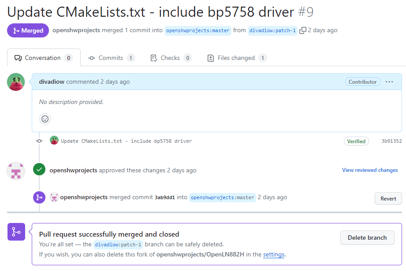Click openshwprojects name in approval event

(x=73, y=170)
